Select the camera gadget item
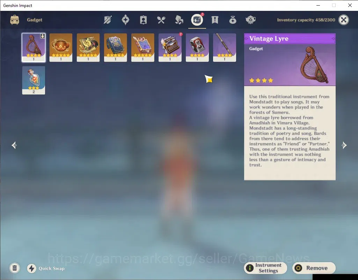Viewport: 358px width, 280px height. pos(197,48)
